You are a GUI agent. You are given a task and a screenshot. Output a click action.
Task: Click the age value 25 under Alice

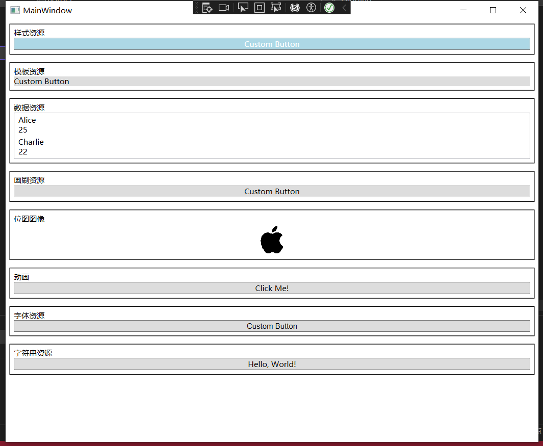(x=23, y=130)
